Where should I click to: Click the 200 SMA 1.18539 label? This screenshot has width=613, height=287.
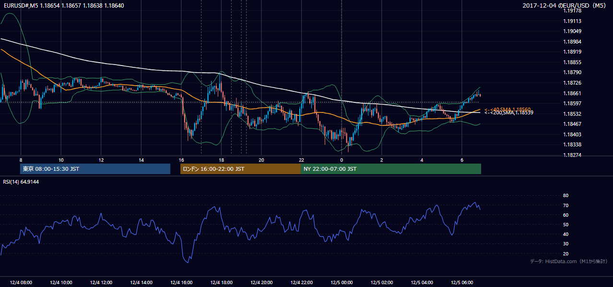click(508, 113)
